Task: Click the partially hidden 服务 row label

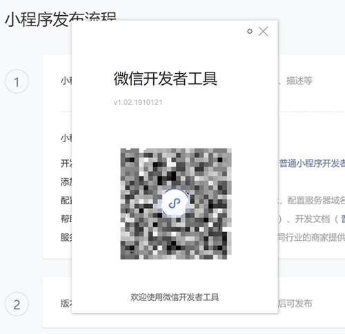Action: coord(66,237)
